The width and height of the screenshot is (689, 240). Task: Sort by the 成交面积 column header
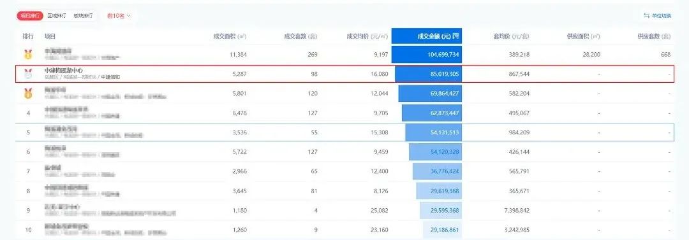tap(230, 36)
